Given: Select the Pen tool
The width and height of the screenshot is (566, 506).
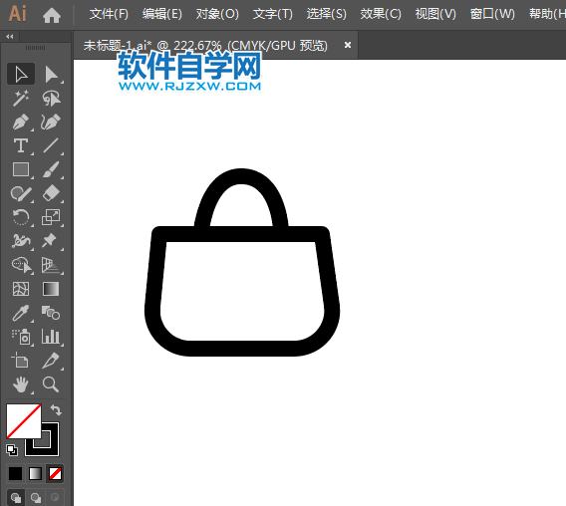Looking at the screenshot, I should [21, 122].
